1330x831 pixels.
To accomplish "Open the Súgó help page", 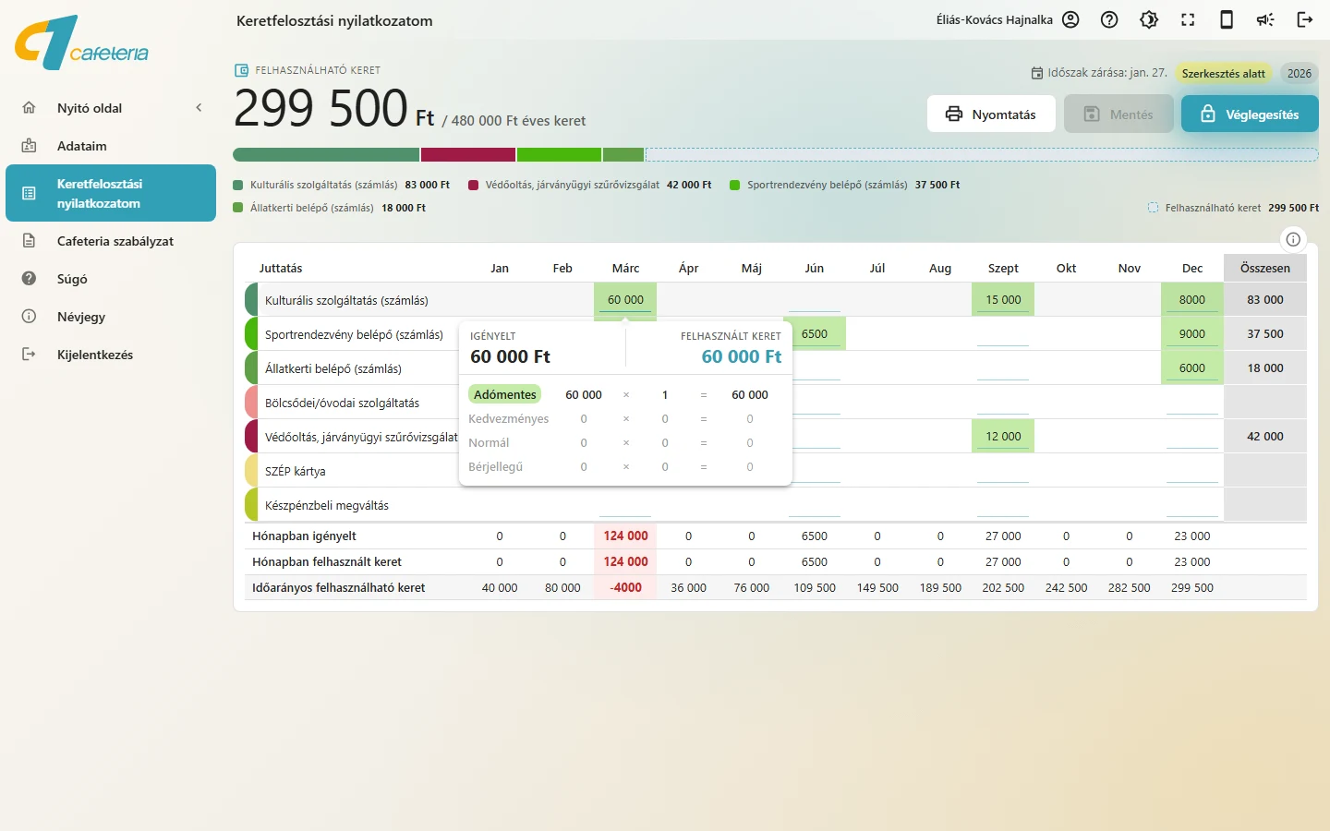I will coord(111,279).
